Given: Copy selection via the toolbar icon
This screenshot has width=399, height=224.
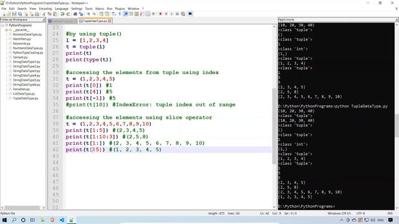Looking at the screenshot, I should pos(50,14).
